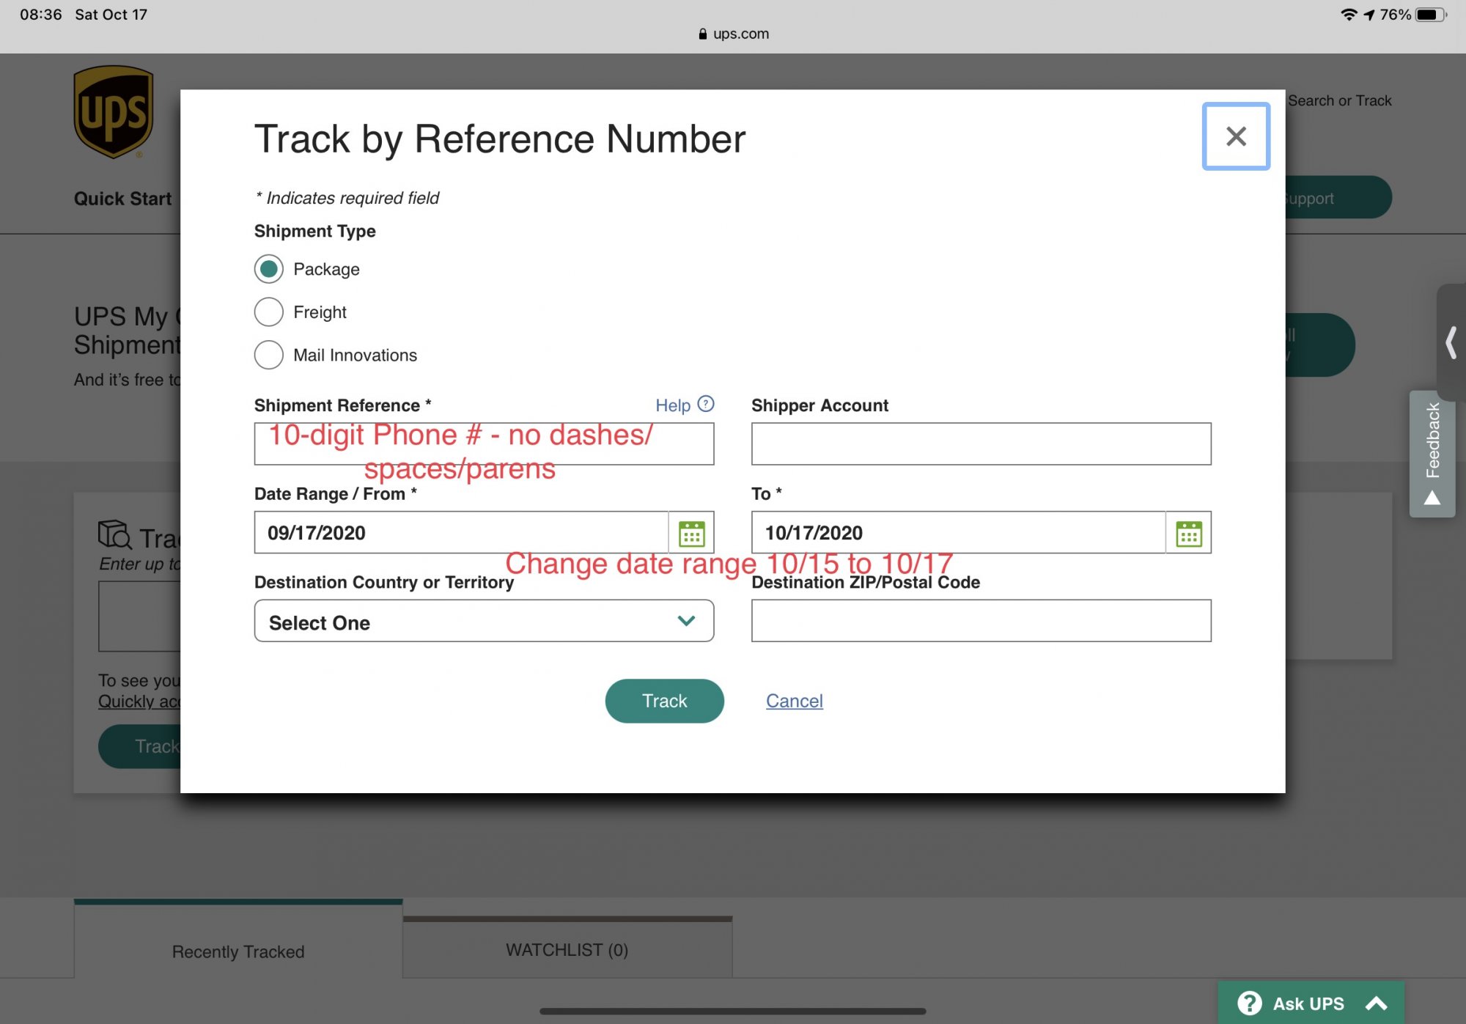Click the To date field
Screen dimensions: 1466x1024
click(x=958, y=533)
